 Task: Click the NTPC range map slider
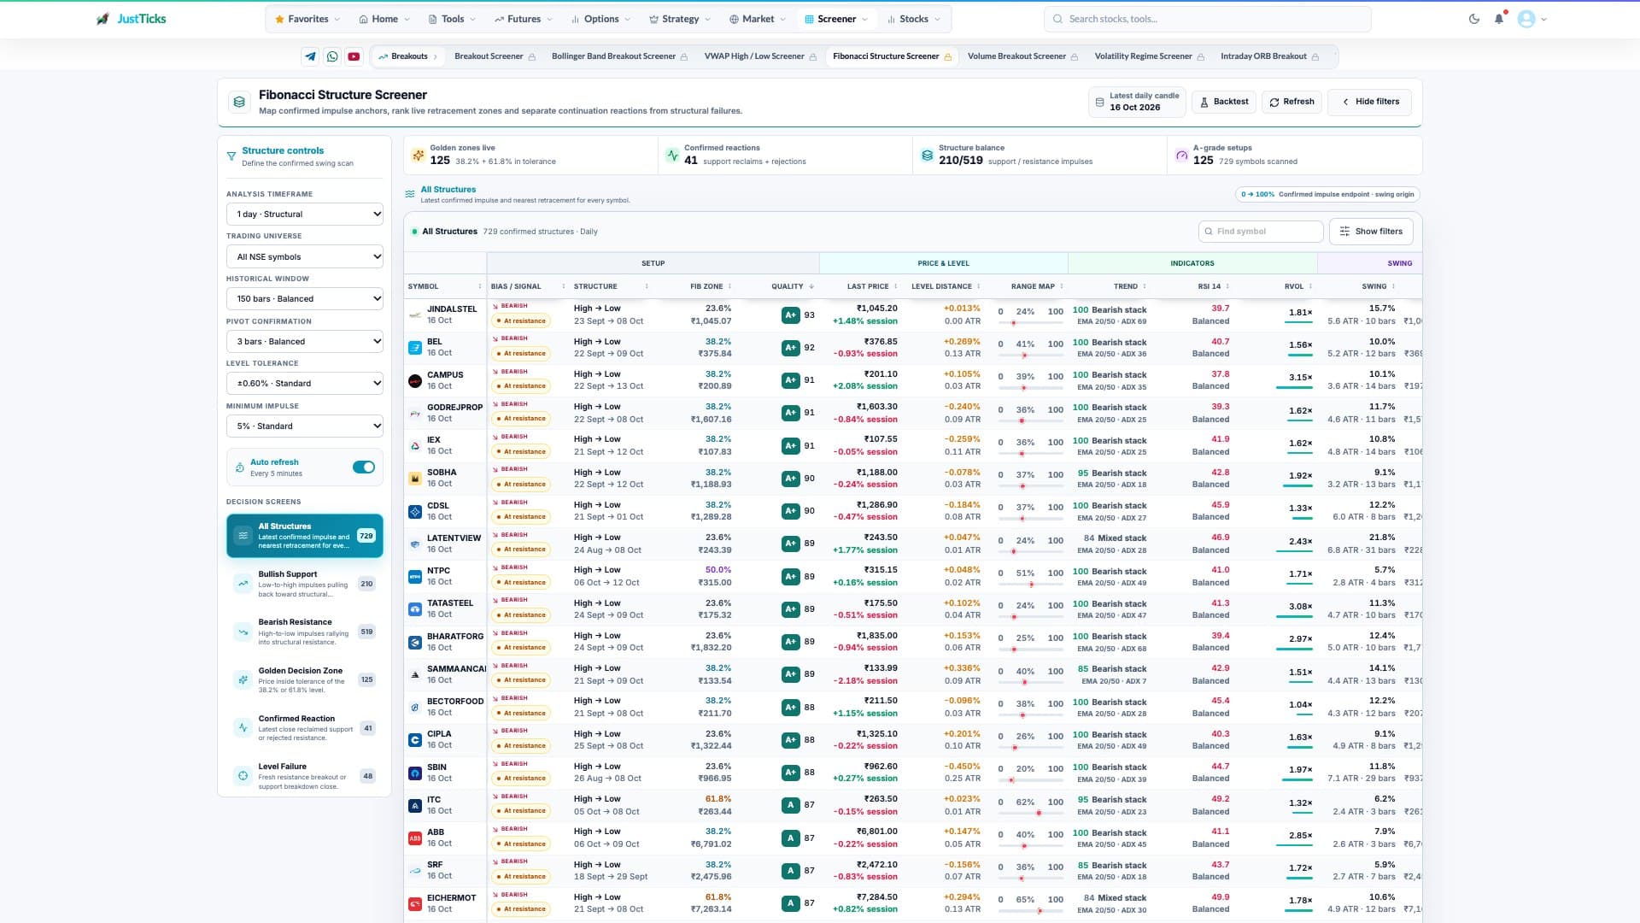(x=1031, y=585)
